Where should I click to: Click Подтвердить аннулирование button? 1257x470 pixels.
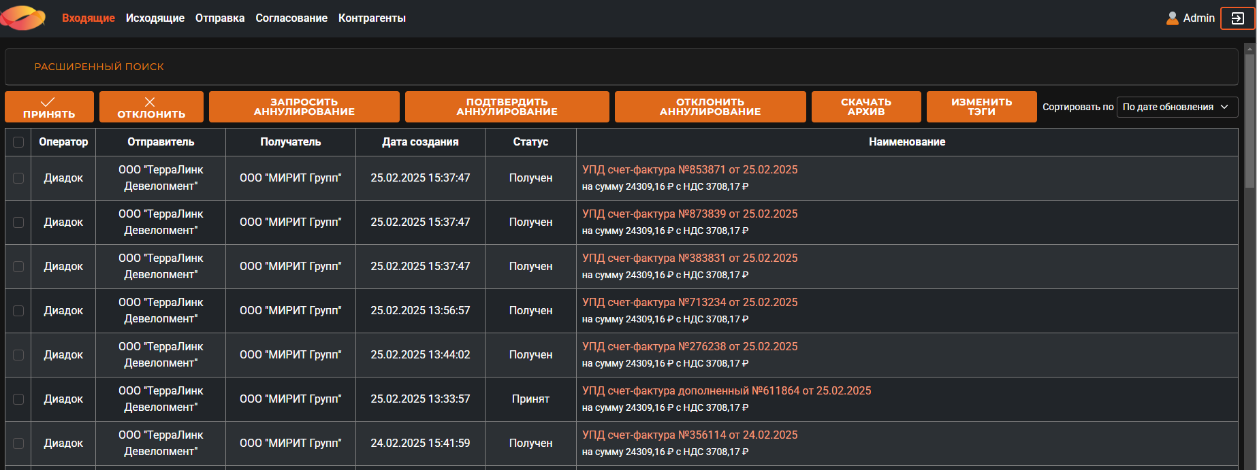point(507,107)
